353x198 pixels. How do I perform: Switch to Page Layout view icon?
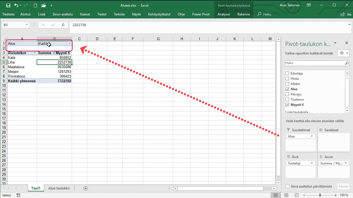point(286,195)
